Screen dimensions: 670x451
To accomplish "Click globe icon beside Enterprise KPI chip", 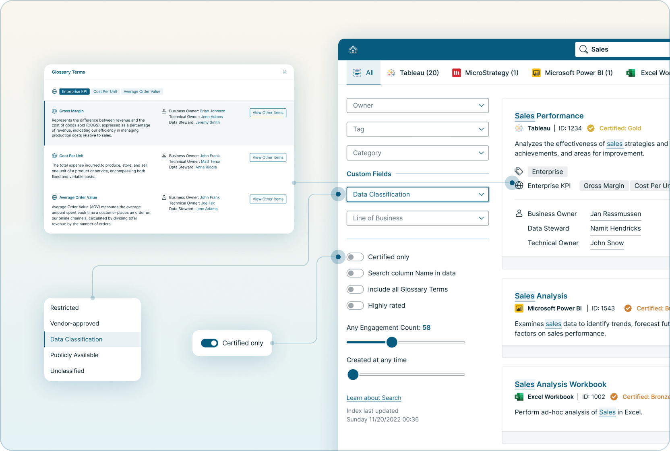I will point(54,91).
